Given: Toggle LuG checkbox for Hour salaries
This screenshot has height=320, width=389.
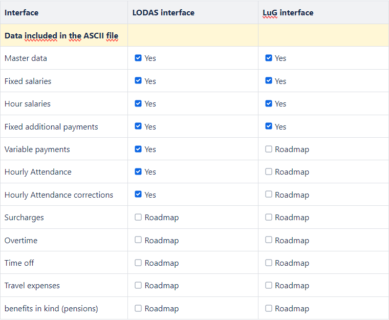Looking at the screenshot, I should [268, 103].
